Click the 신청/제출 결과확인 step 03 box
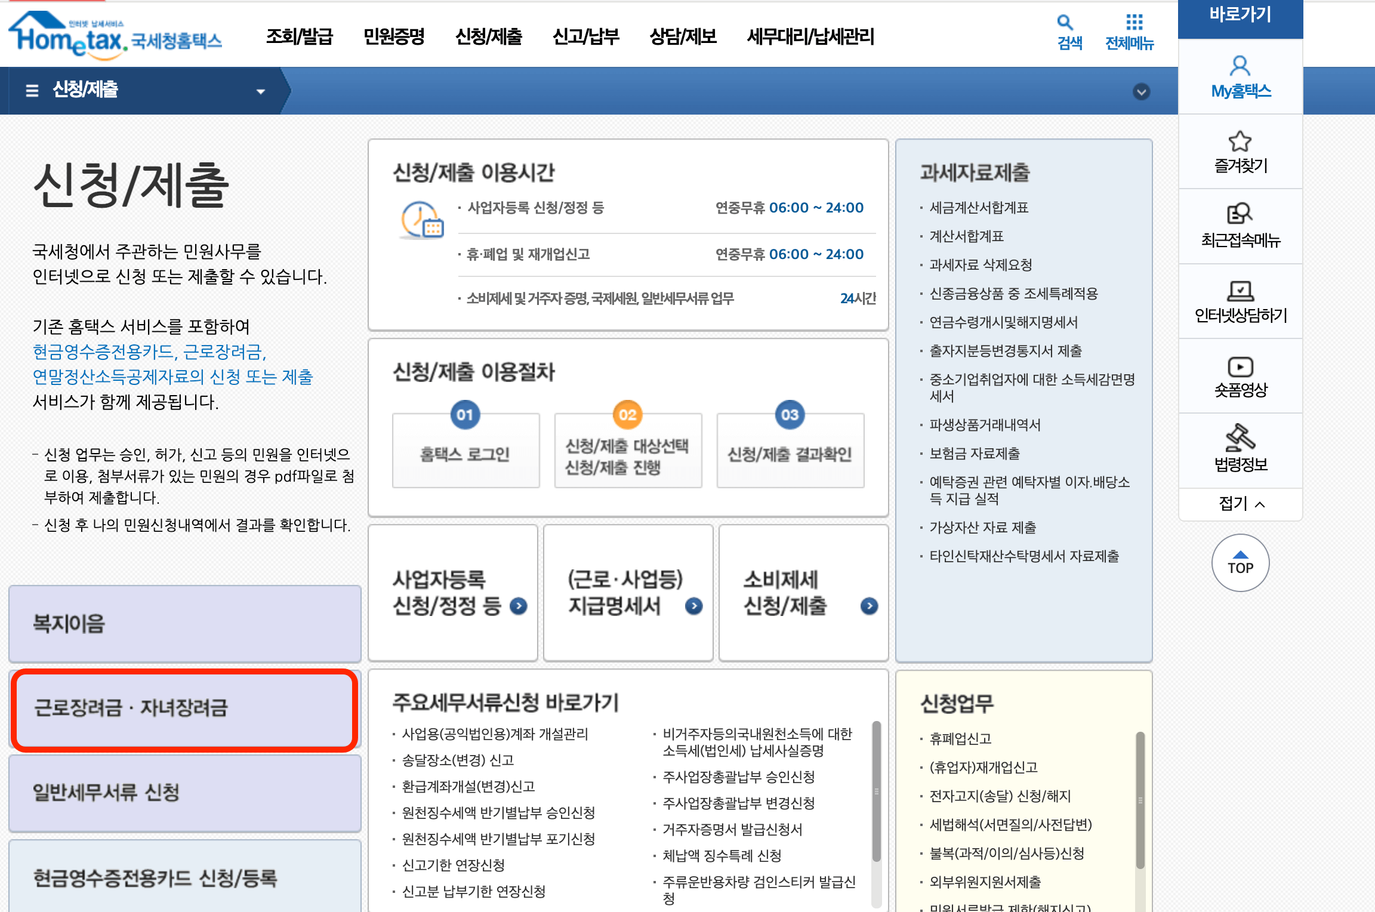Screen dimensions: 1375x912 pos(790,451)
